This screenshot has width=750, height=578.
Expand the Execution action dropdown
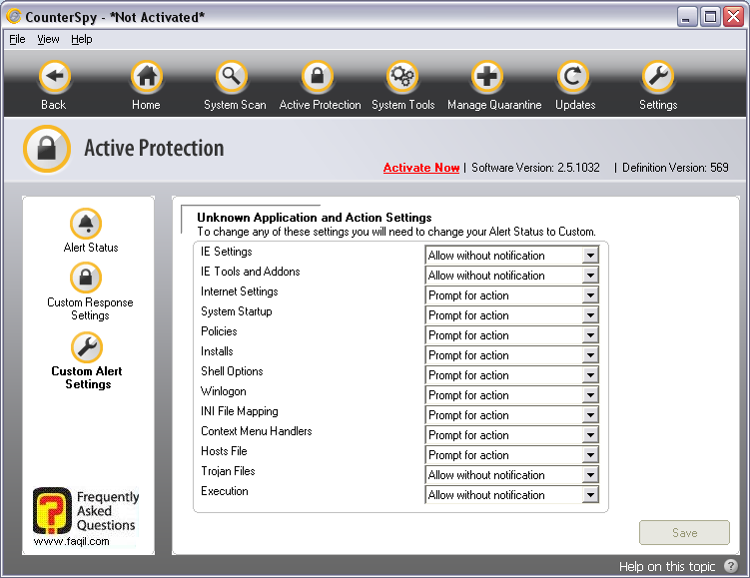click(590, 495)
